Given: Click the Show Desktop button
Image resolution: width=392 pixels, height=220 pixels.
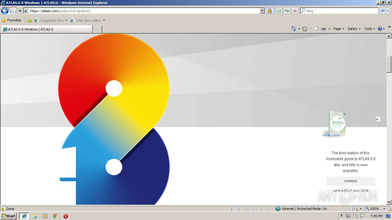Looking at the screenshot, I should (389, 216).
